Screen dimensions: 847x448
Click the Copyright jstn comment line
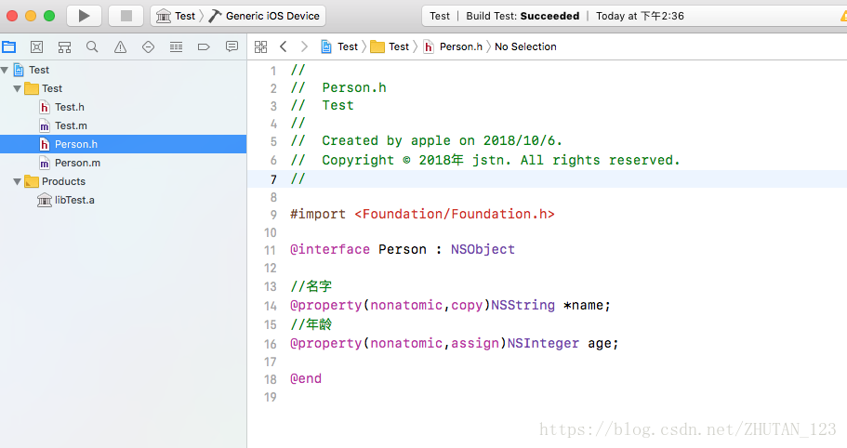pyautogui.click(x=485, y=160)
